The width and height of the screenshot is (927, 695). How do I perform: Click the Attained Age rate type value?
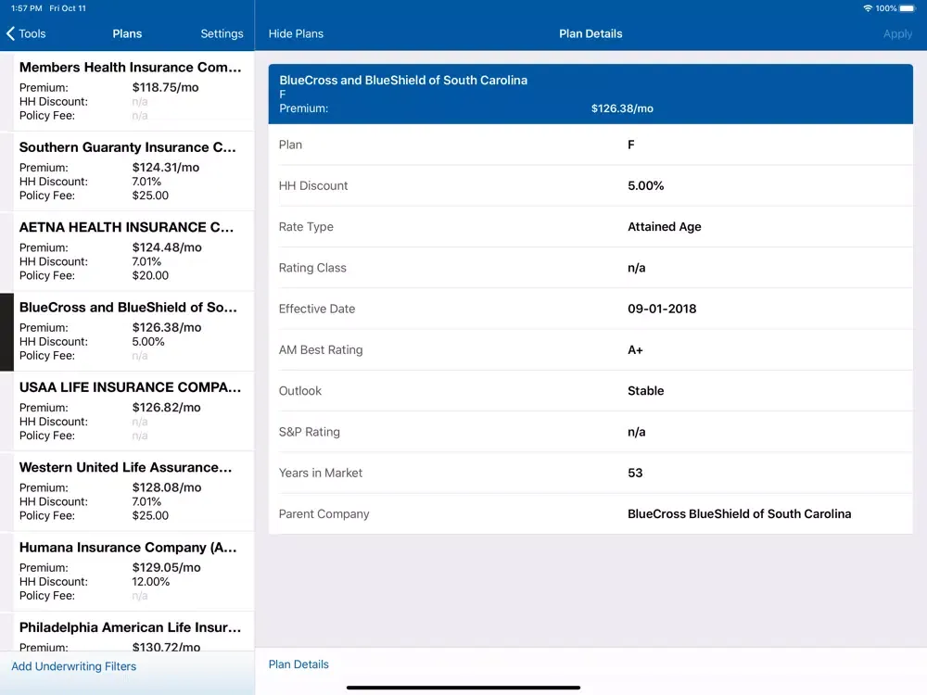pos(665,227)
